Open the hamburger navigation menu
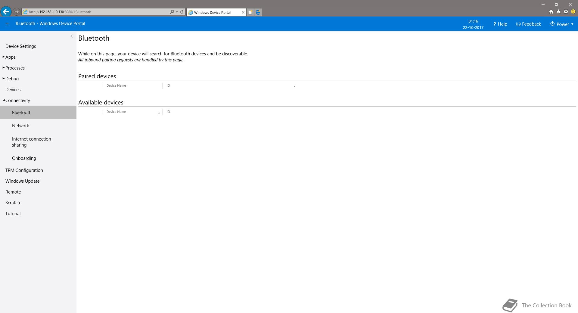Viewport: 578px width, 313px height. [x=7, y=24]
